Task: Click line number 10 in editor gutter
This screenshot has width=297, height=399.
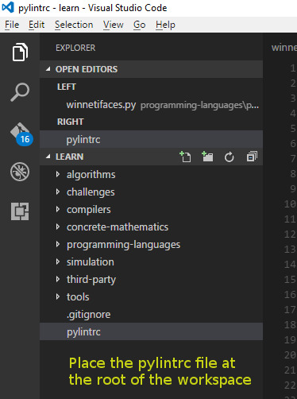Action: pyautogui.click(x=290, y=203)
